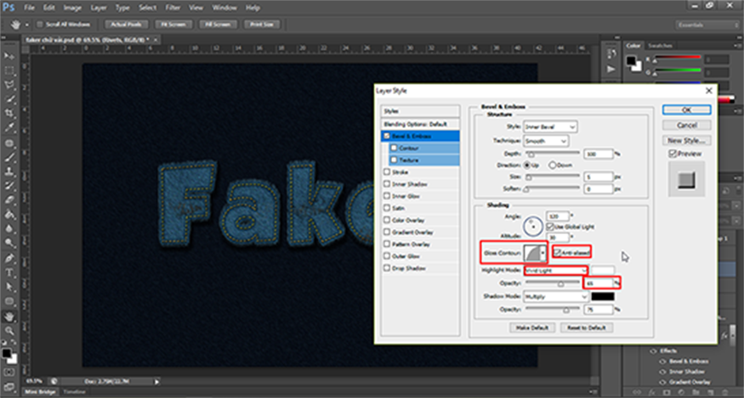Toggle the Anti-aliased checkbox
This screenshot has width=744, height=398.
pyautogui.click(x=558, y=252)
